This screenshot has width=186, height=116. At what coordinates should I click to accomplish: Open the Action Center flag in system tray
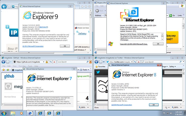pyautogui.click(x=164, y=113)
